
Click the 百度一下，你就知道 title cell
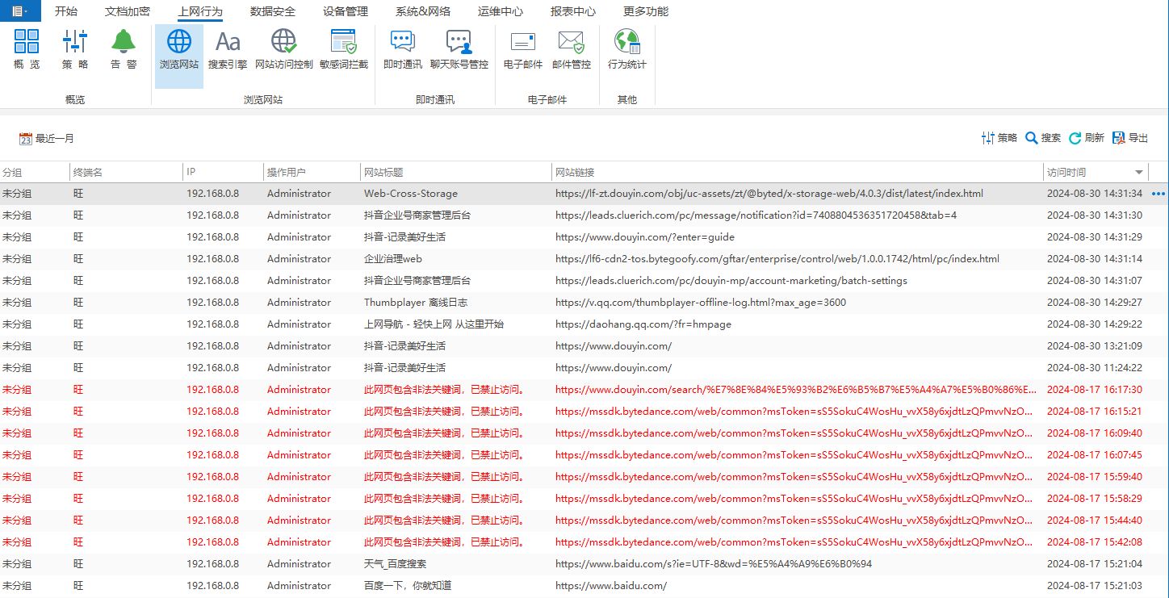[x=408, y=586]
